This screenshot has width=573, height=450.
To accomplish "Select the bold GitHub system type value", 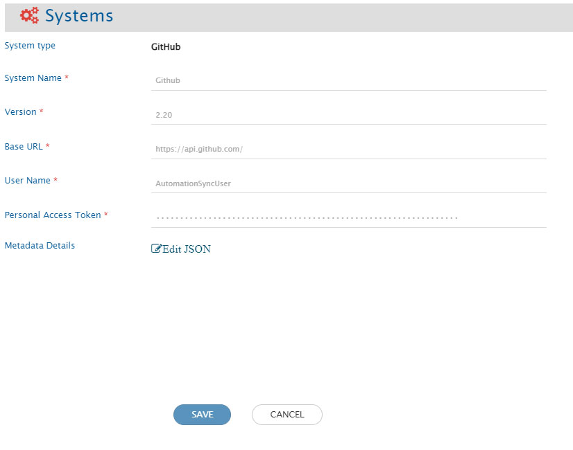I will pos(166,48).
